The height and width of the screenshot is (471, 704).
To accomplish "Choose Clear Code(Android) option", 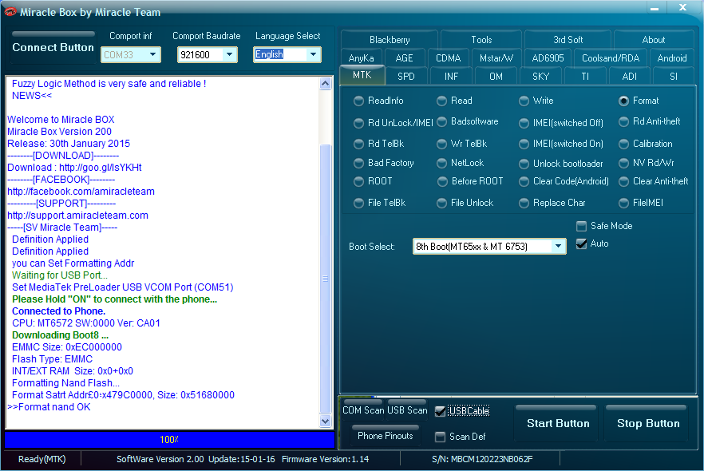I will [524, 181].
